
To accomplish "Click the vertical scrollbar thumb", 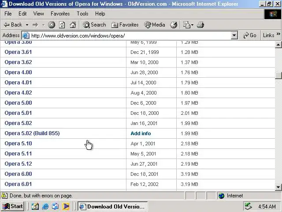I will tap(278, 76).
